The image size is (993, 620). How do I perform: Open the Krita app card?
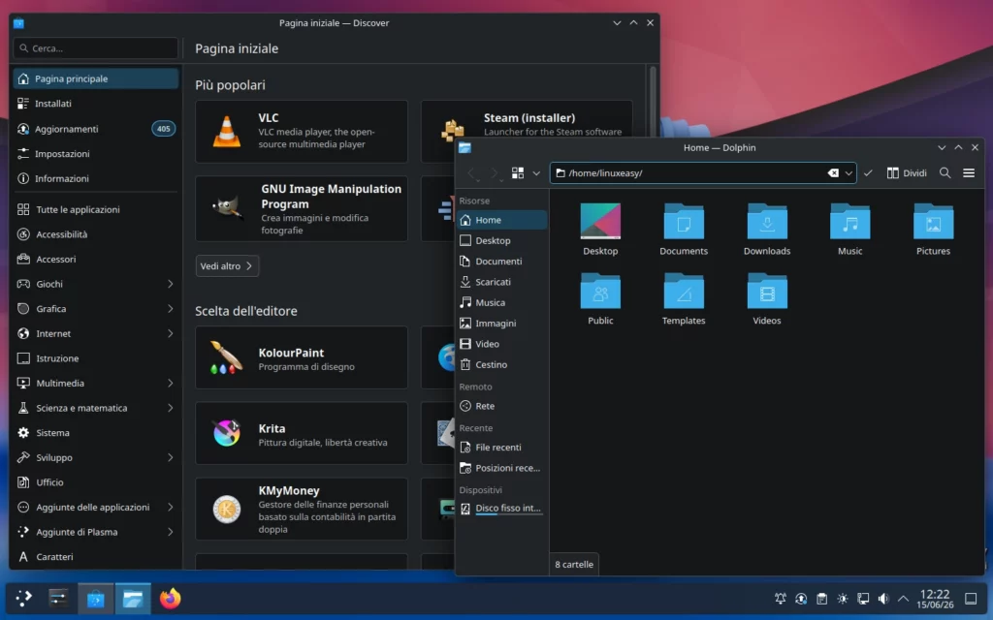pyautogui.click(x=302, y=433)
